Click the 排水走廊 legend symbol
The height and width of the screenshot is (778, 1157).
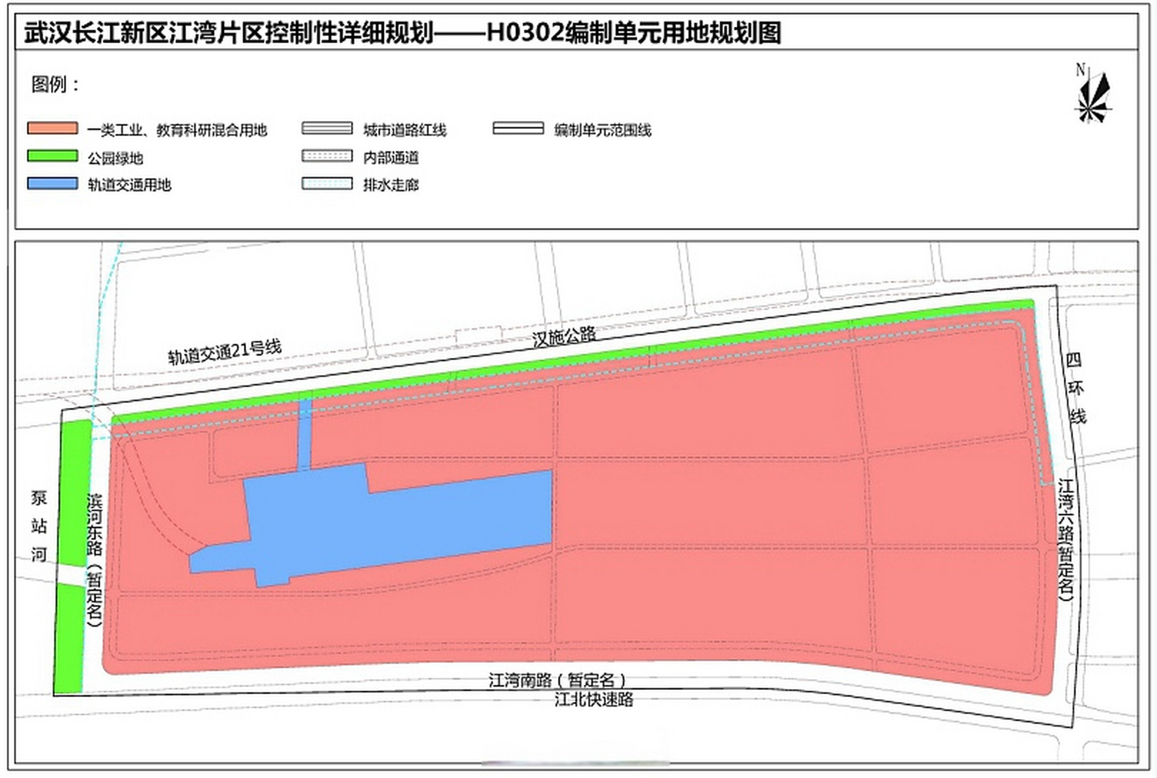(x=327, y=184)
